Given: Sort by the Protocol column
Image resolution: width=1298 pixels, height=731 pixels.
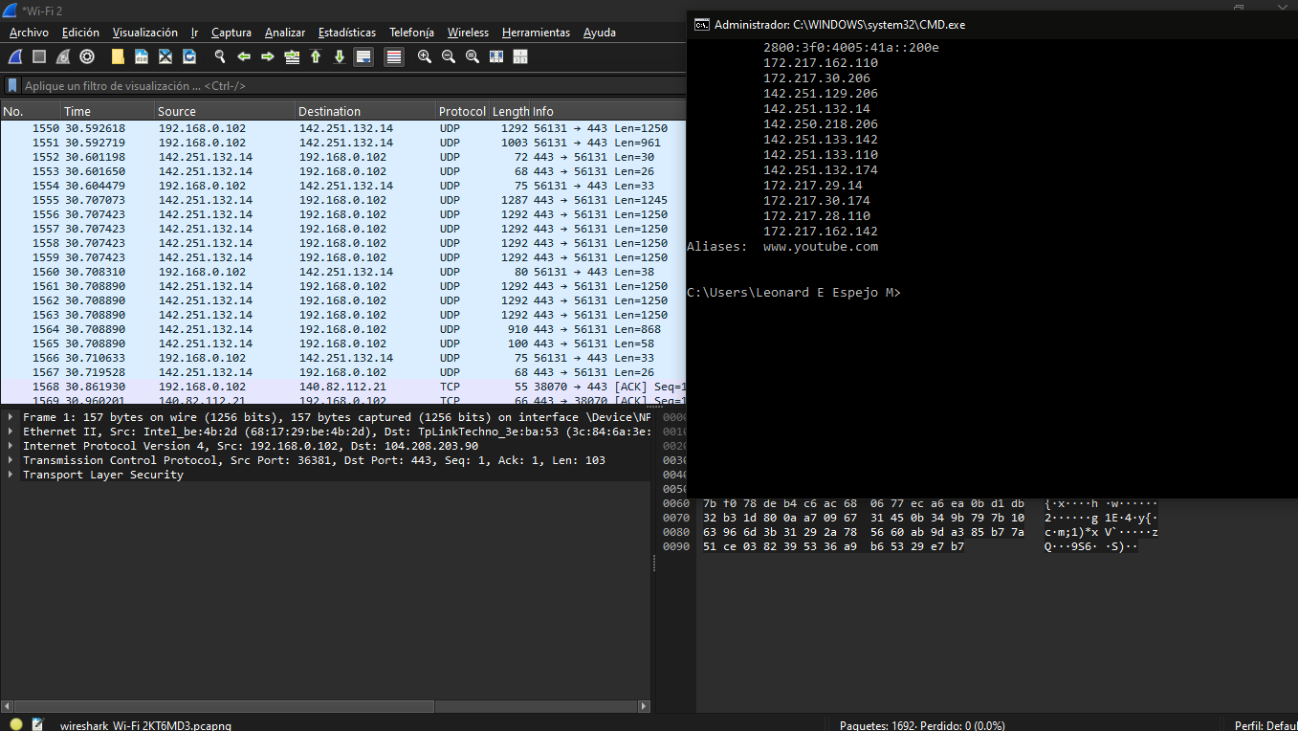Looking at the screenshot, I should point(463,111).
